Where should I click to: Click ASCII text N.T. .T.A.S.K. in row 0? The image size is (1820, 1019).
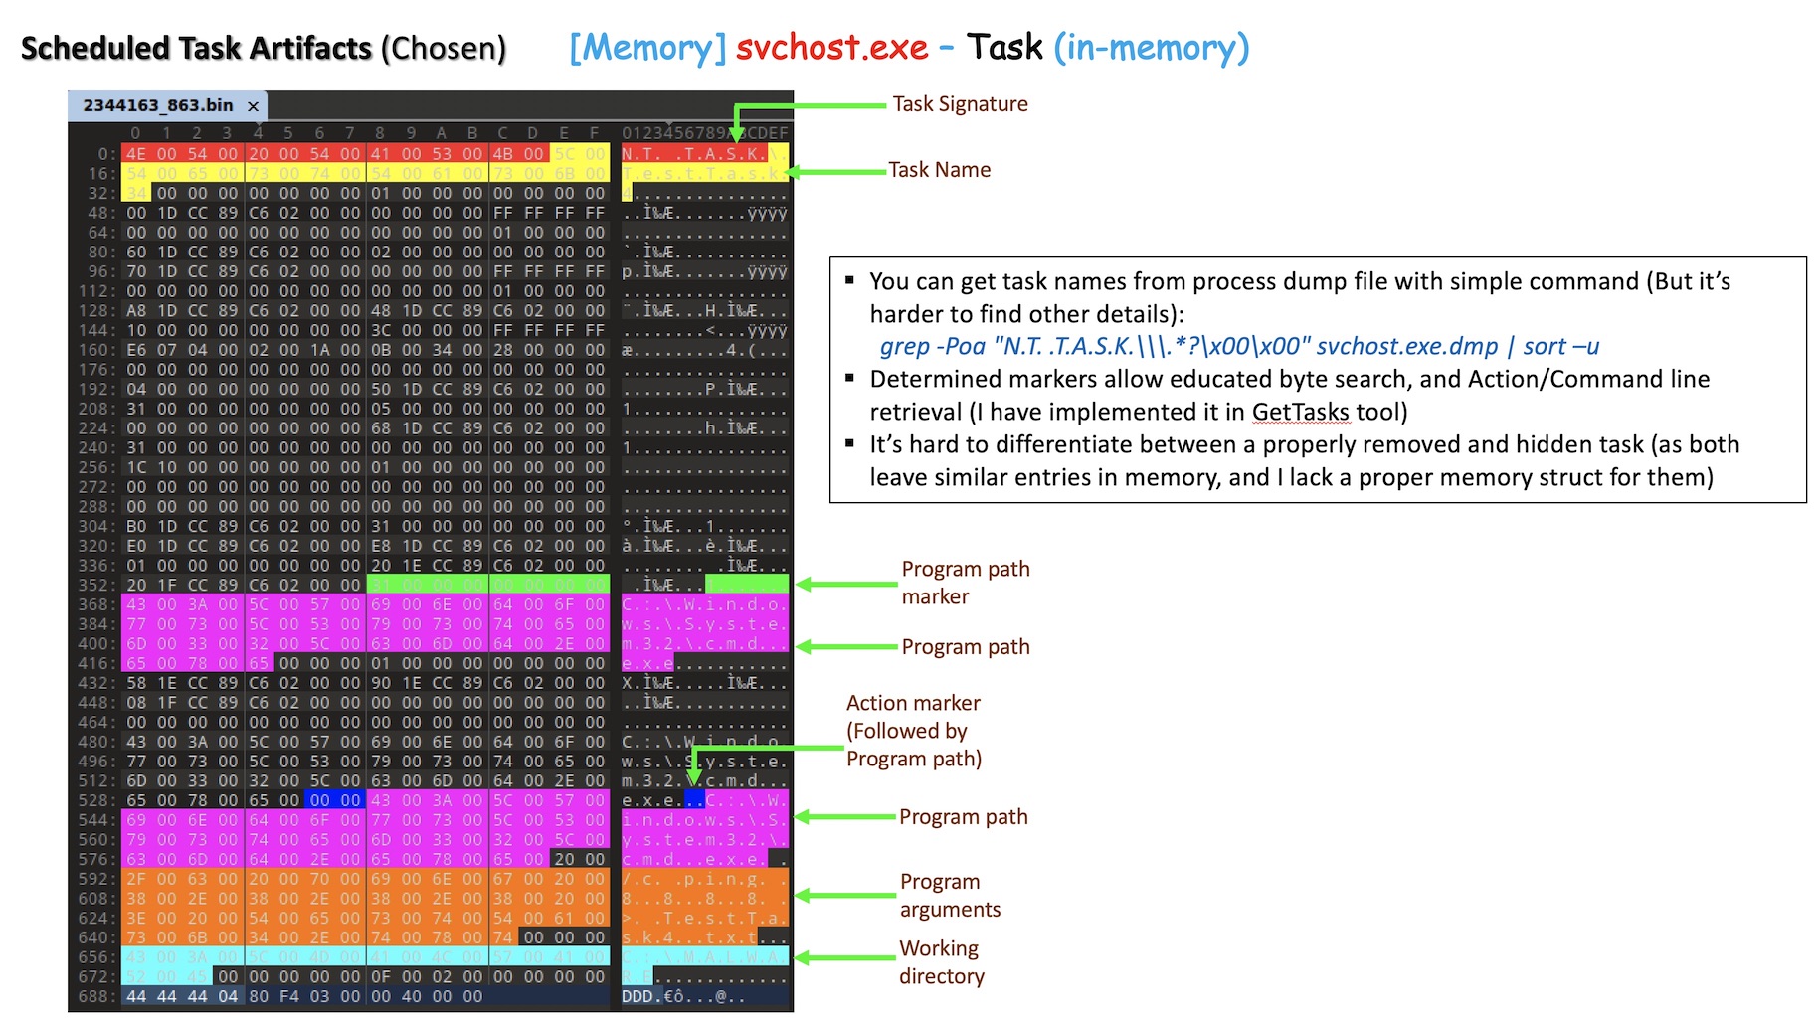click(694, 154)
